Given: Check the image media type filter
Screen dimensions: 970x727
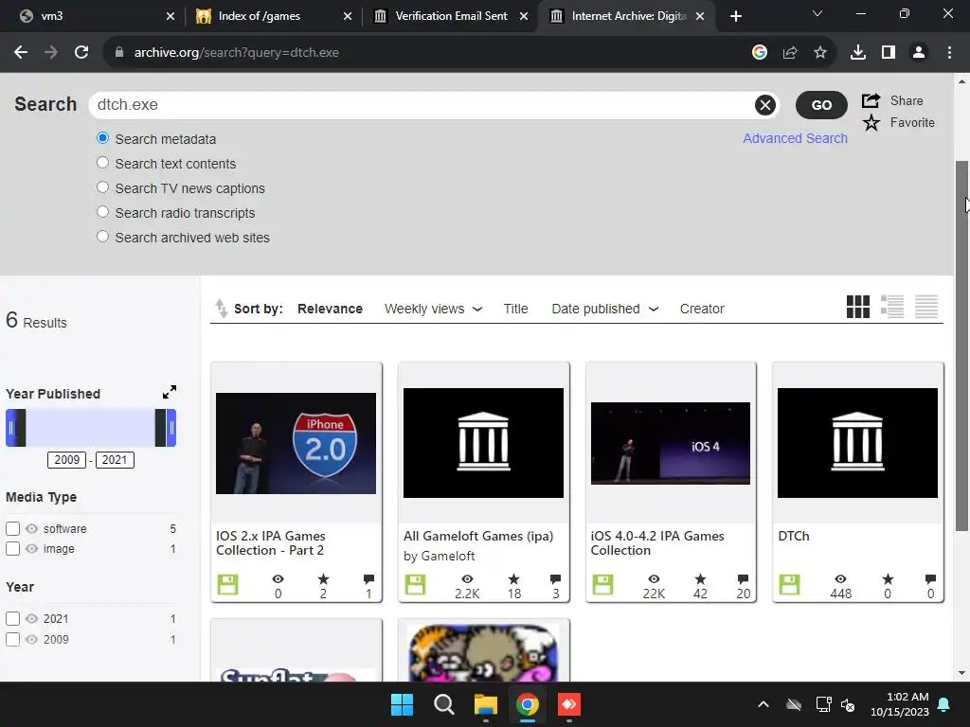Looking at the screenshot, I should pyautogui.click(x=12, y=548).
